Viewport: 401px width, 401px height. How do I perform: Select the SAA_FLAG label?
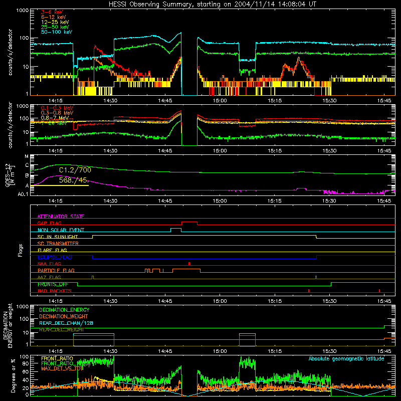tap(49, 264)
